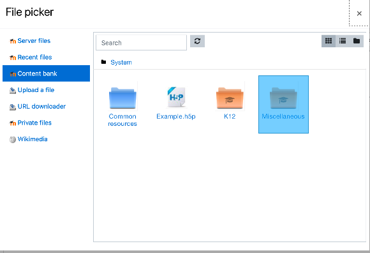Click the Moodle icon beside Private files
Screen dimensions: 370x253
point(13,123)
